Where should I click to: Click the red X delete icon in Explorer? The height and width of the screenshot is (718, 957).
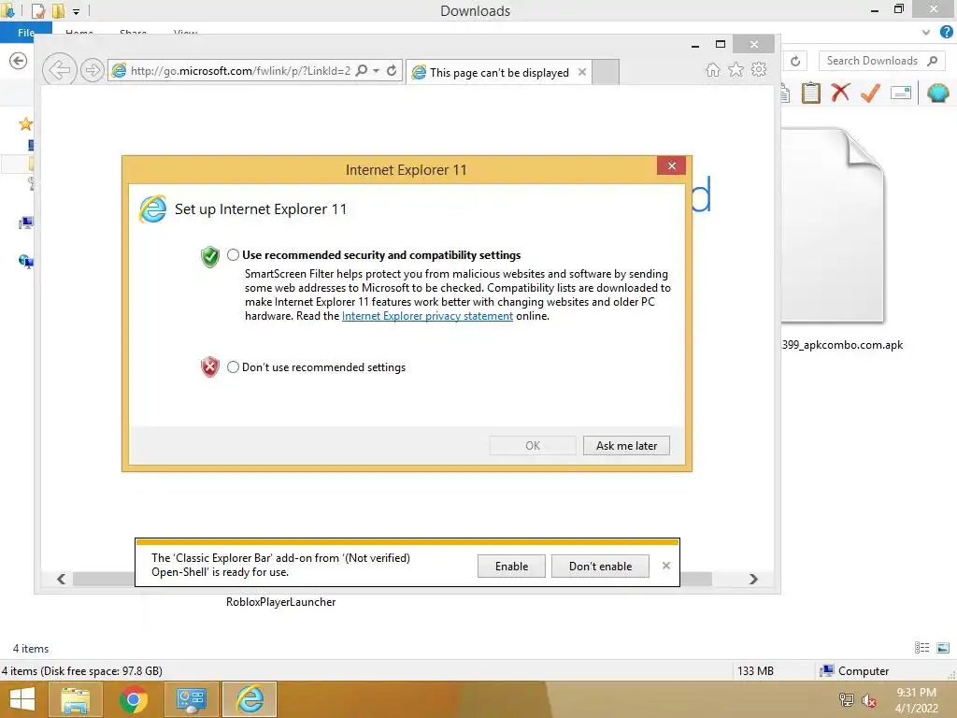pyautogui.click(x=840, y=93)
